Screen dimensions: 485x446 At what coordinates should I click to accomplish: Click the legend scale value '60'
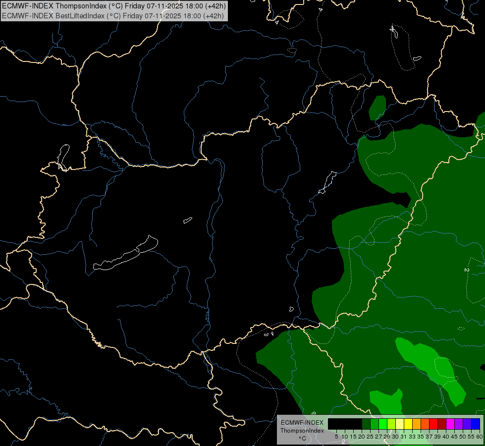click(x=480, y=437)
